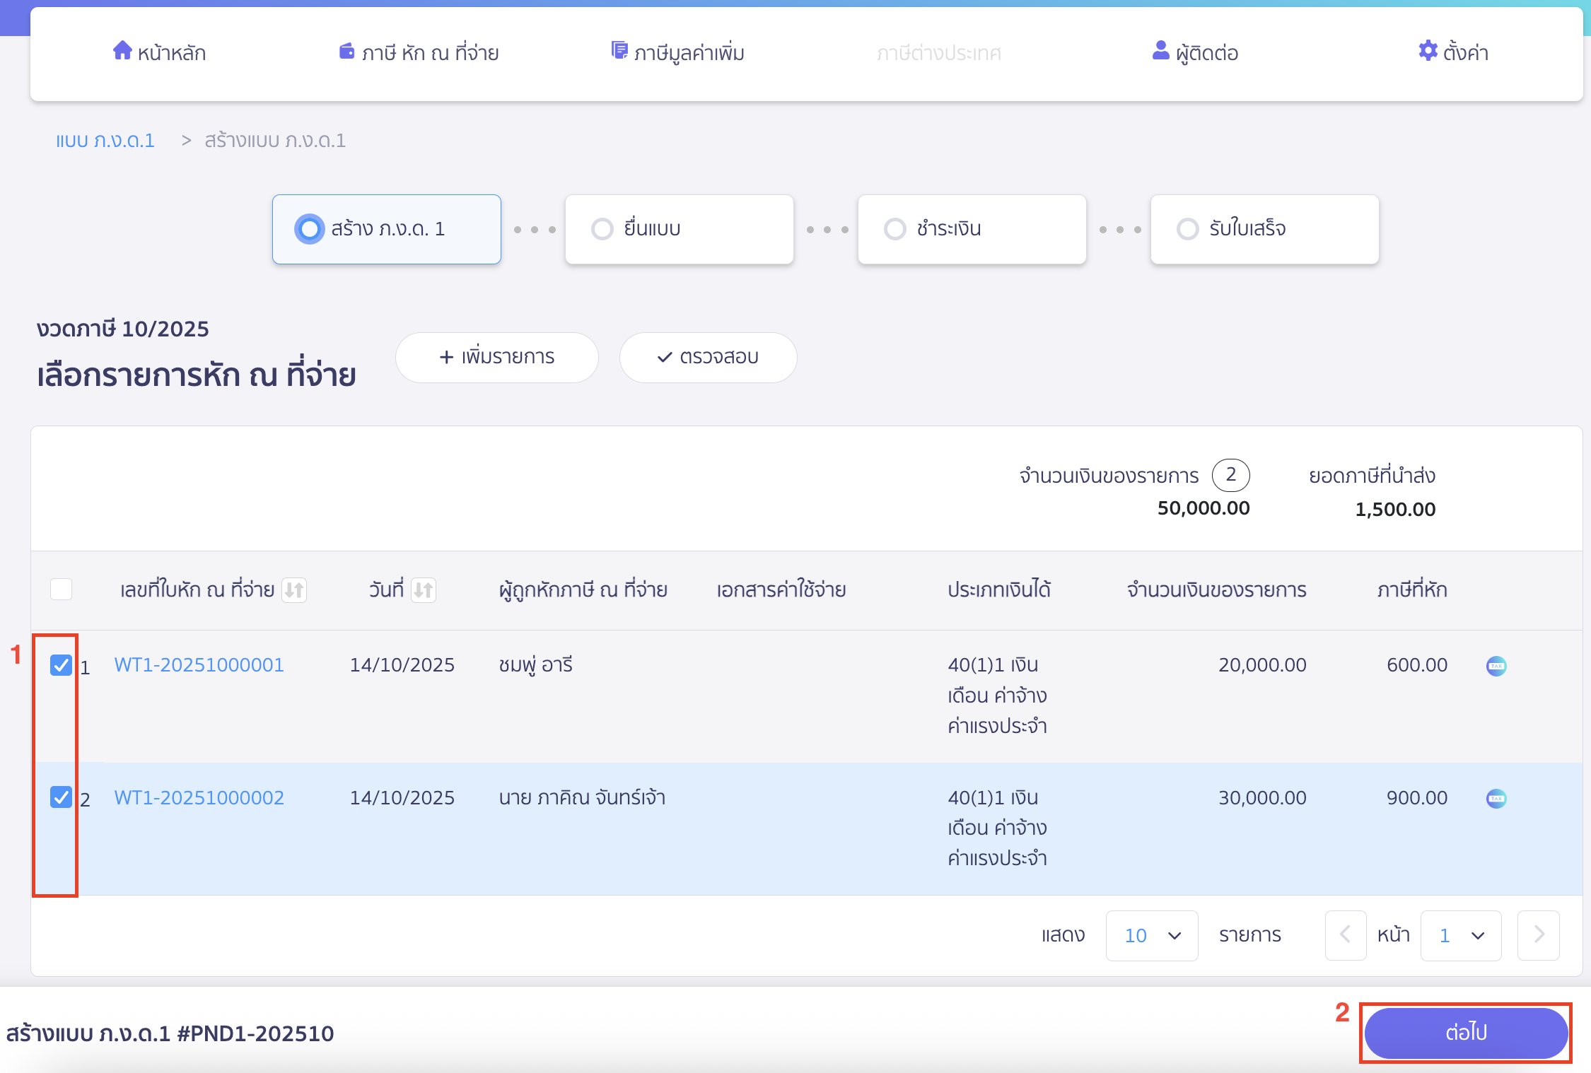Click the tax icon on the WT1-20251000002 row
This screenshot has height=1073, width=1591.
(1496, 799)
